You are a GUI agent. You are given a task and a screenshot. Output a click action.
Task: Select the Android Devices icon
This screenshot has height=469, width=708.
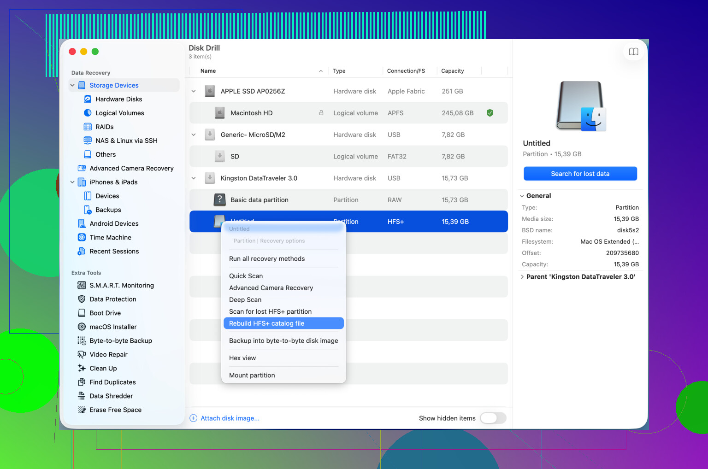coord(82,223)
